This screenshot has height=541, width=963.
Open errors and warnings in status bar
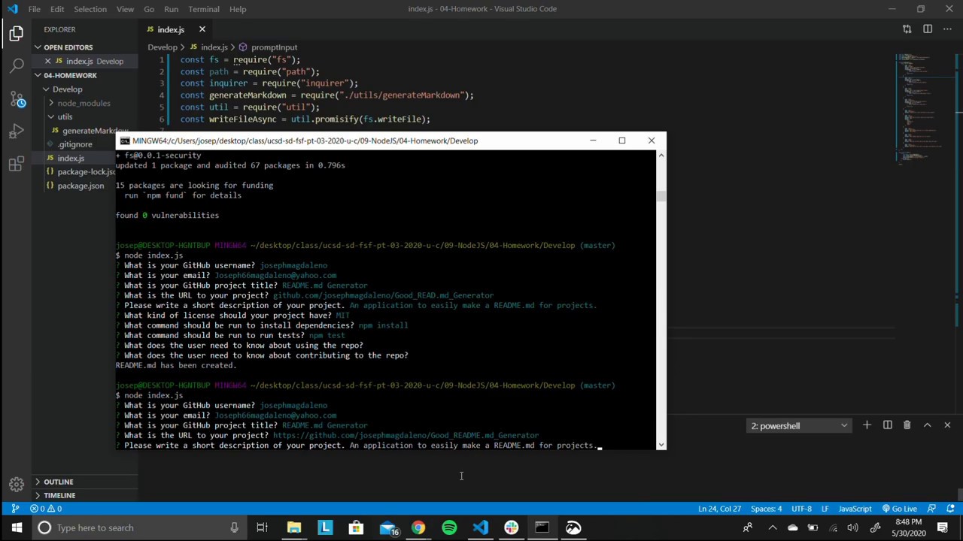47,509
